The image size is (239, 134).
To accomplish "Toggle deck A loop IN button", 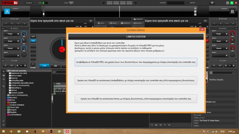I will click(x=5, y=66).
